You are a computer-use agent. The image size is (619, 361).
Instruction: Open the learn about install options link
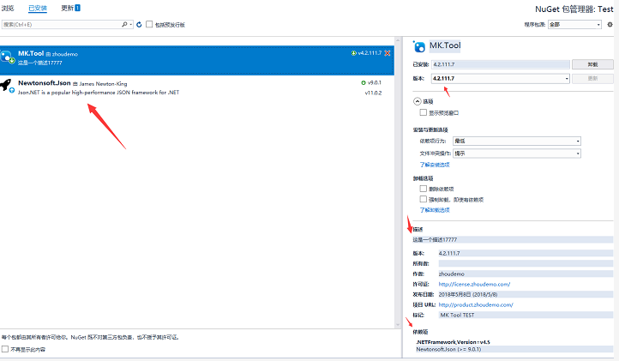[x=435, y=165]
